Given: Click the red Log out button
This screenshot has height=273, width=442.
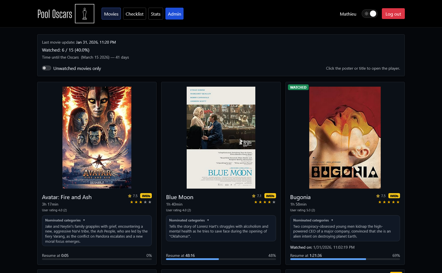Looking at the screenshot, I should pyautogui.click(x=393, y=14).
